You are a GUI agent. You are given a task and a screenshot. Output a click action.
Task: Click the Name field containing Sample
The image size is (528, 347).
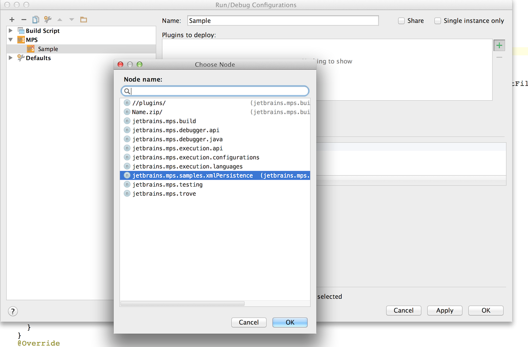(283, 21)
